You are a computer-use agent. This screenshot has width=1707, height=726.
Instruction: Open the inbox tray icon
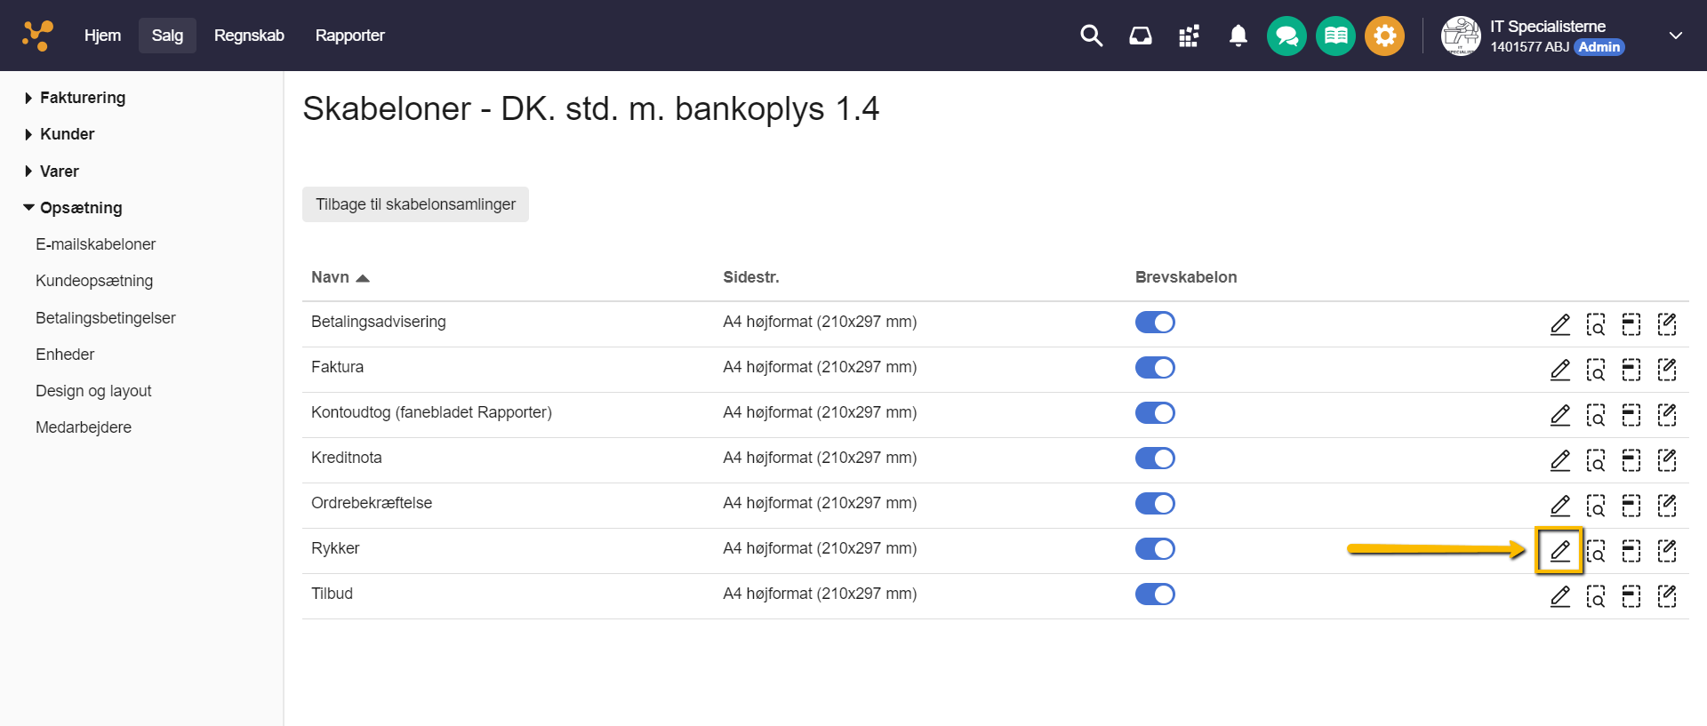[1140, 36]
